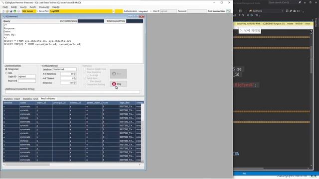The height and width of the screenshot is (179, 319).
Task: Open the View menu
Action: (x=23, y=7)
